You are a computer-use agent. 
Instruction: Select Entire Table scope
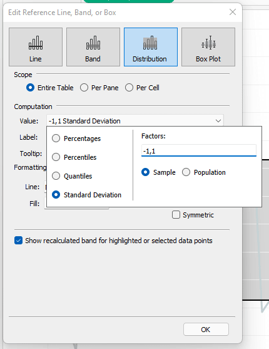(x=30, y=88)
